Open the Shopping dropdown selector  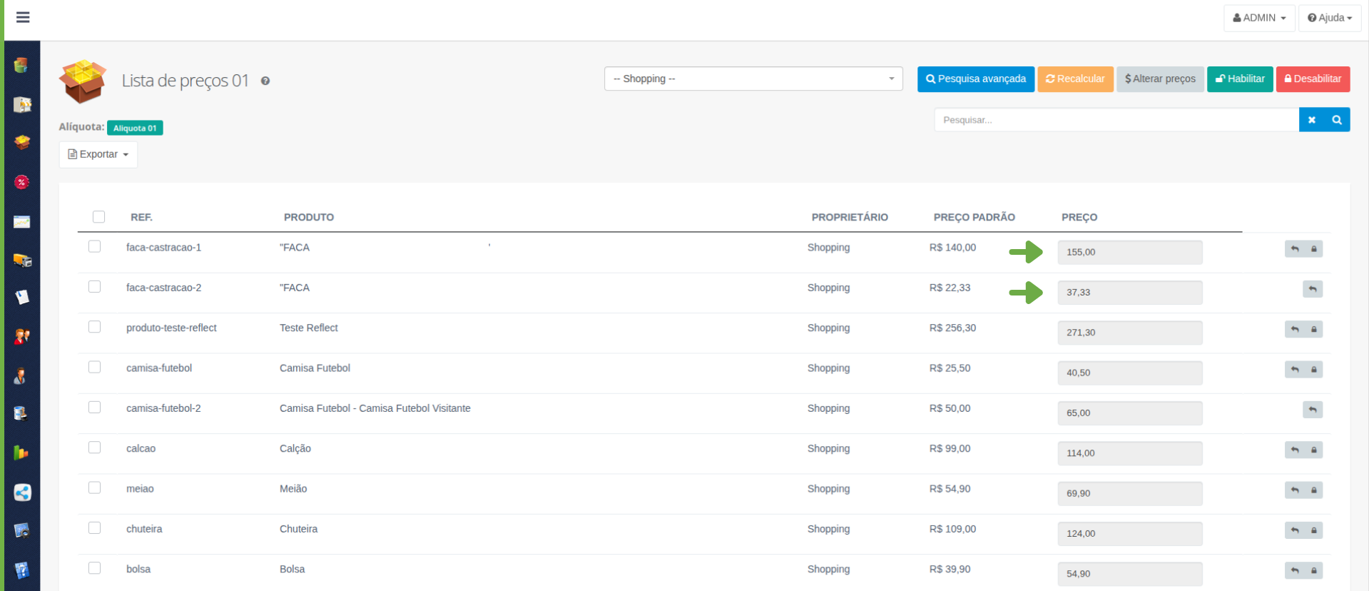tap(753, 79)
